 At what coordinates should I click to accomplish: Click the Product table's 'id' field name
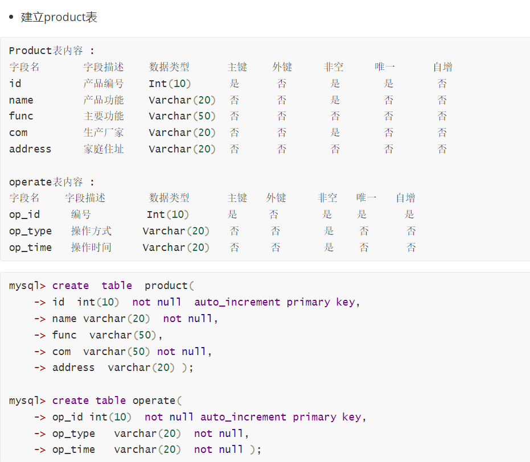point(15,84)
